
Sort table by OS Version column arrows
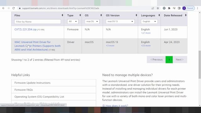(x=136, y=15)
